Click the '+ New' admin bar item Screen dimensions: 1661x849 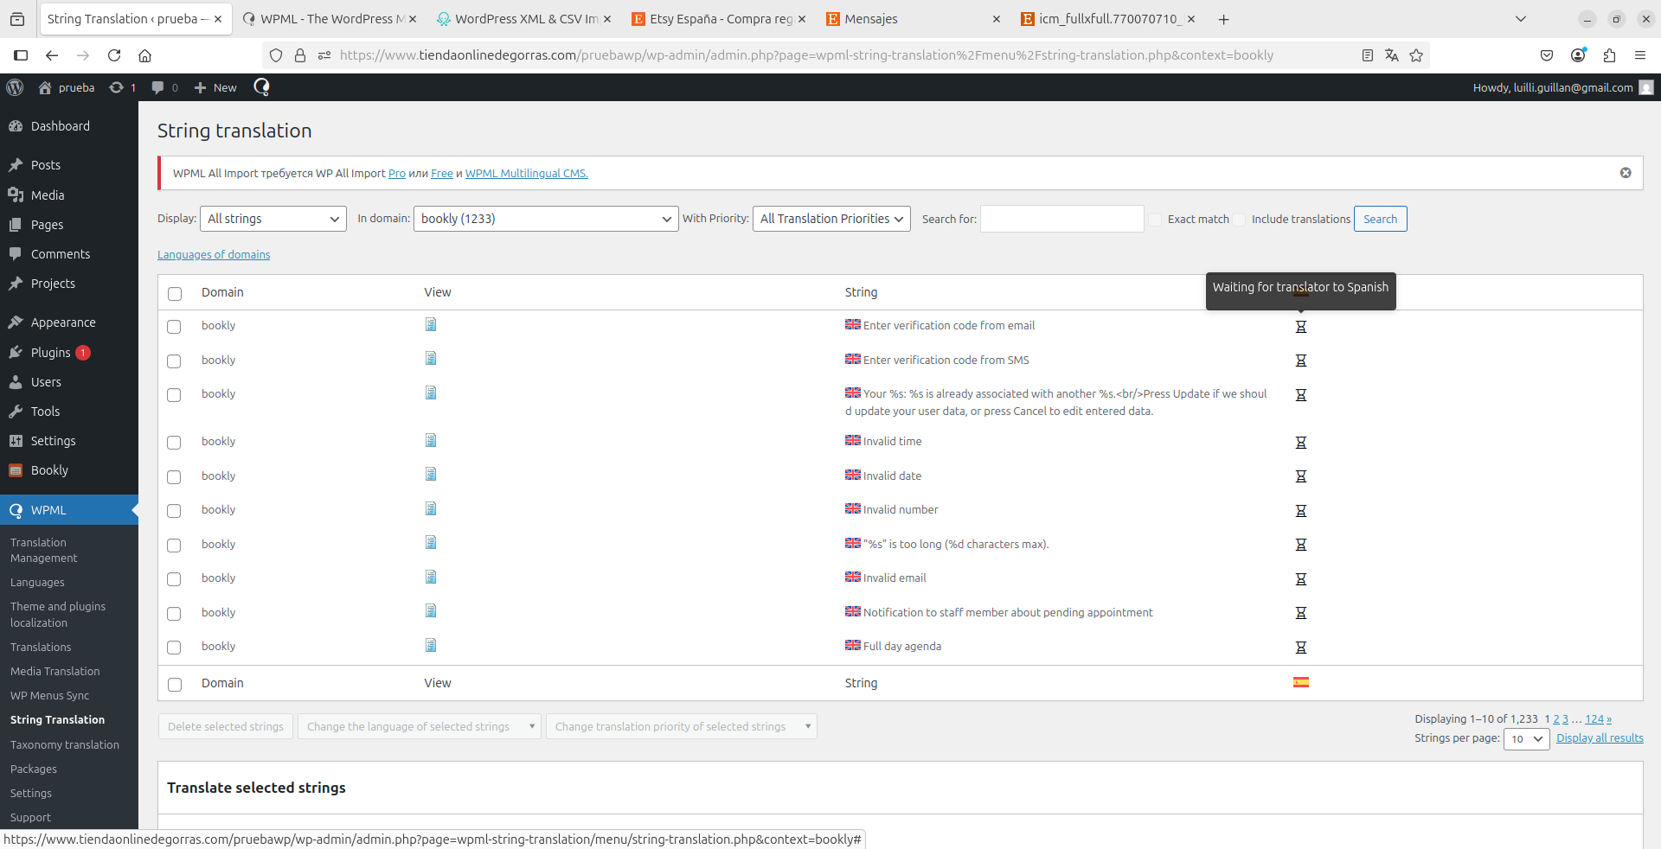tap(215, 87)
